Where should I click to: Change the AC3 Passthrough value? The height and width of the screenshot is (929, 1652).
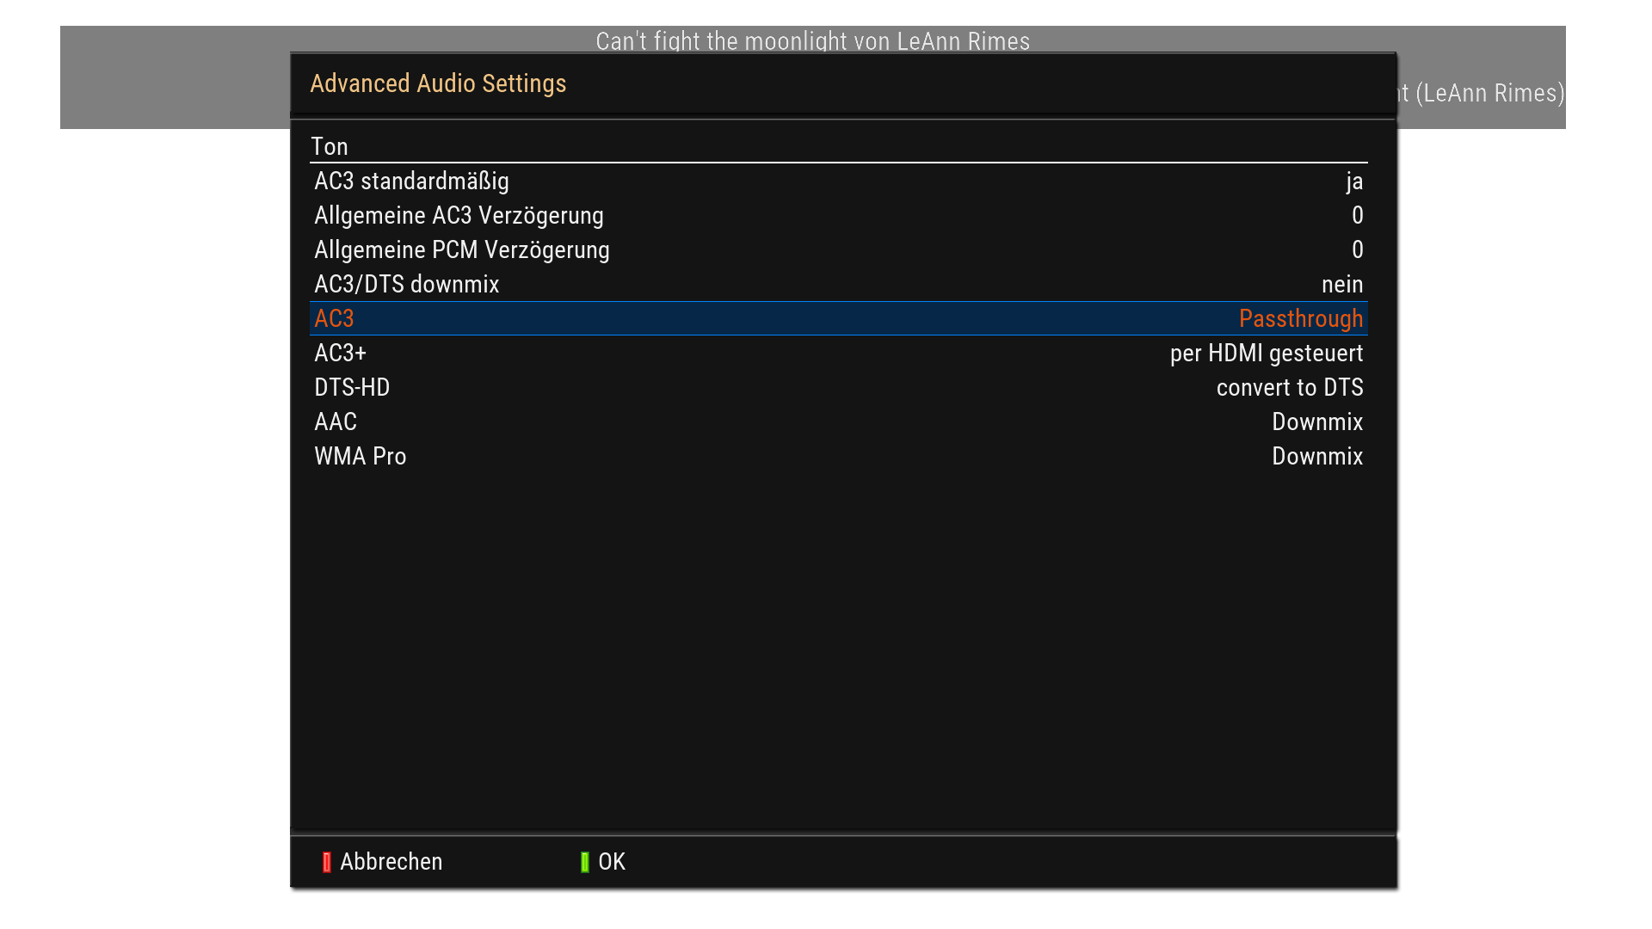pyautogui.click(x=1300, y=319)
